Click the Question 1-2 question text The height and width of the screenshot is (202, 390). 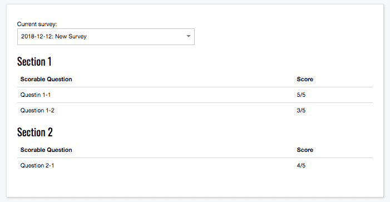point(37,110)
